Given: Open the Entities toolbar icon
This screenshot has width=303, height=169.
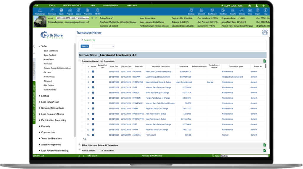Looking at the screenshot, I should pos(242,12).
